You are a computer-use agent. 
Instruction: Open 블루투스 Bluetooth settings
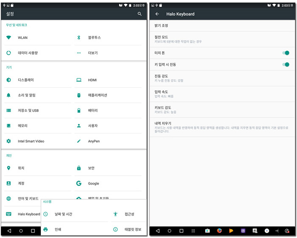point(108,37)
